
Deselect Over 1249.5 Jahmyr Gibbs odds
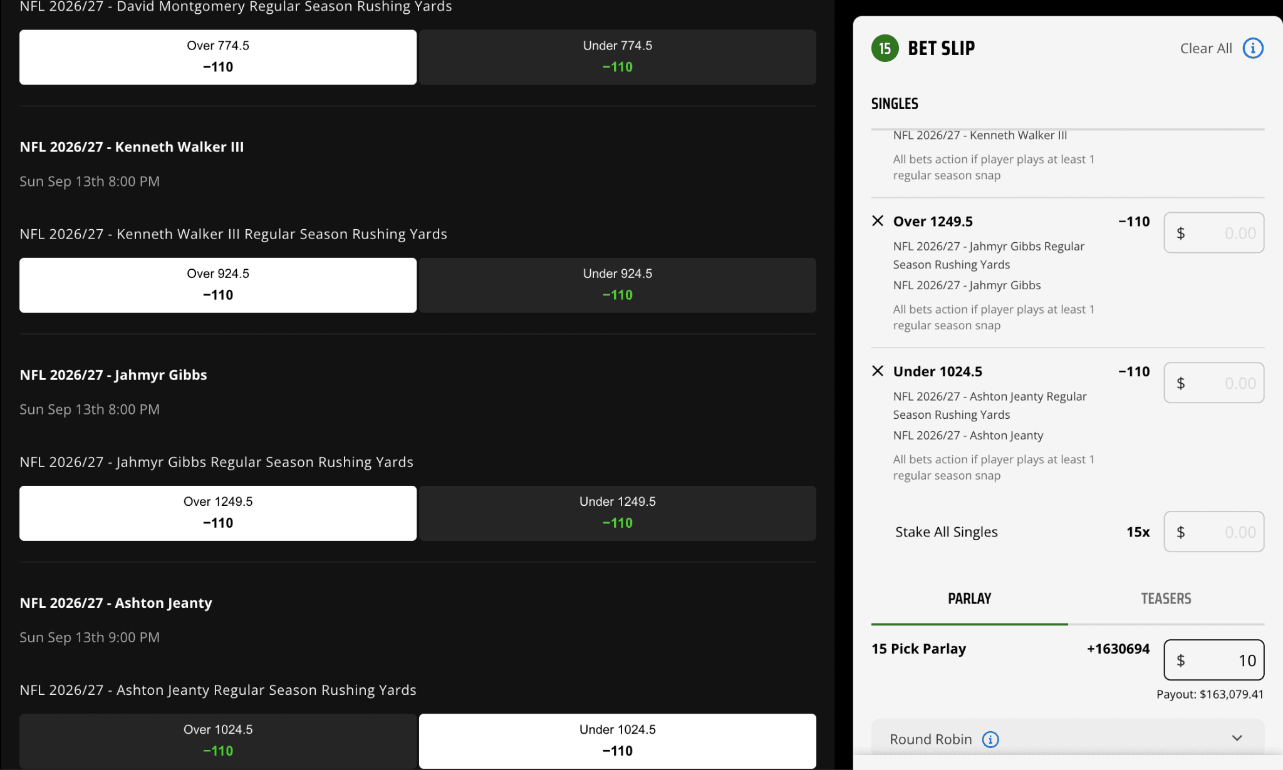point(217,513)
